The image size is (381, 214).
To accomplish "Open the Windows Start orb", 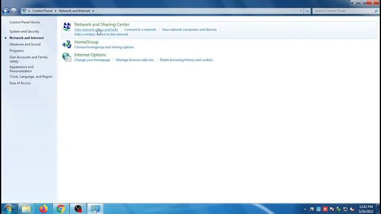I will (x=9, y=209).
